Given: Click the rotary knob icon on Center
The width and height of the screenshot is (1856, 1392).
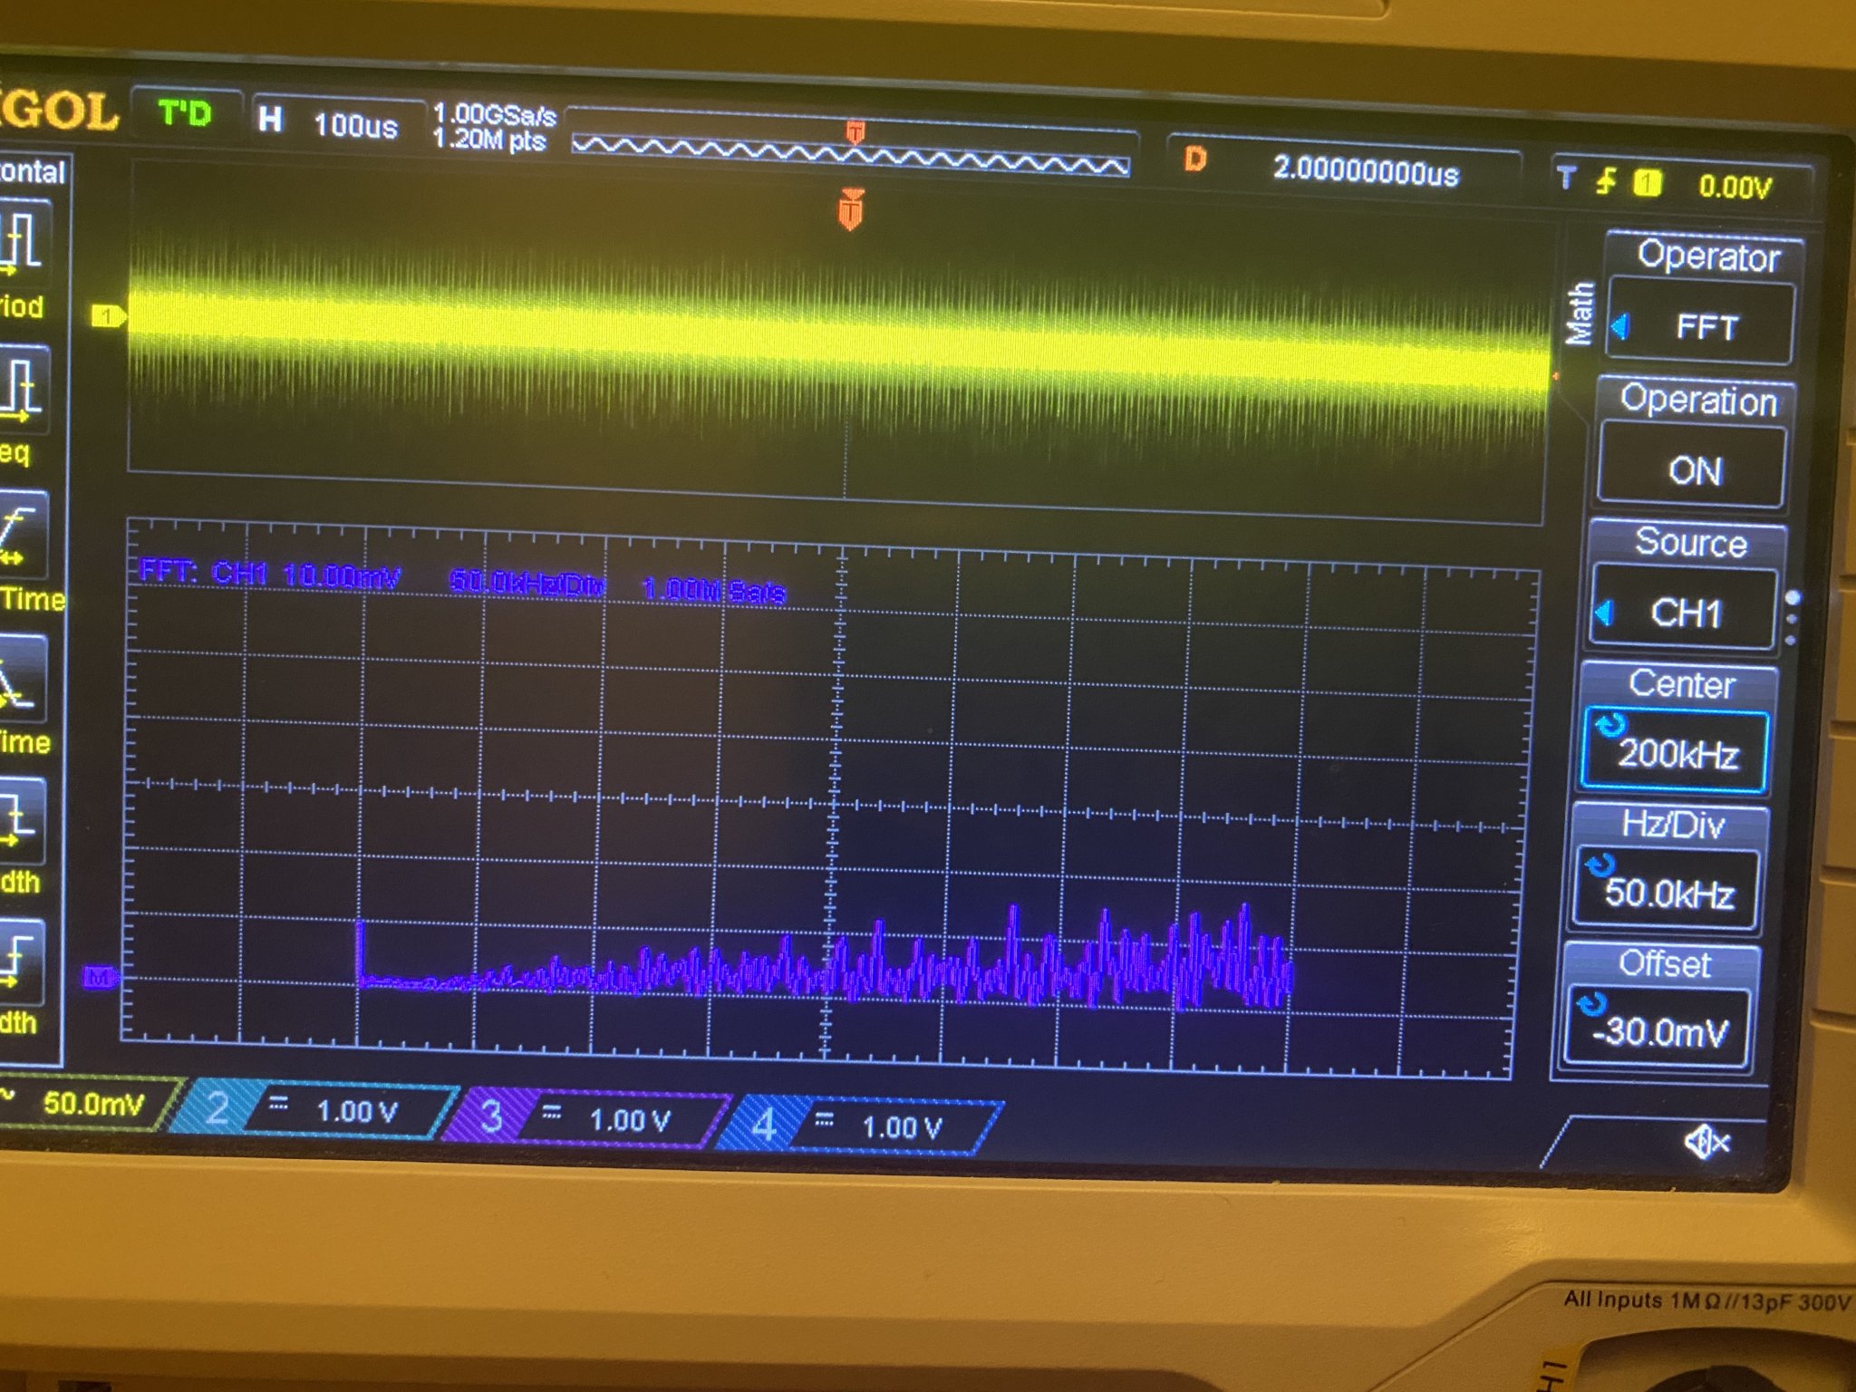Looking at the screenshot, I should coord(1611,725).
